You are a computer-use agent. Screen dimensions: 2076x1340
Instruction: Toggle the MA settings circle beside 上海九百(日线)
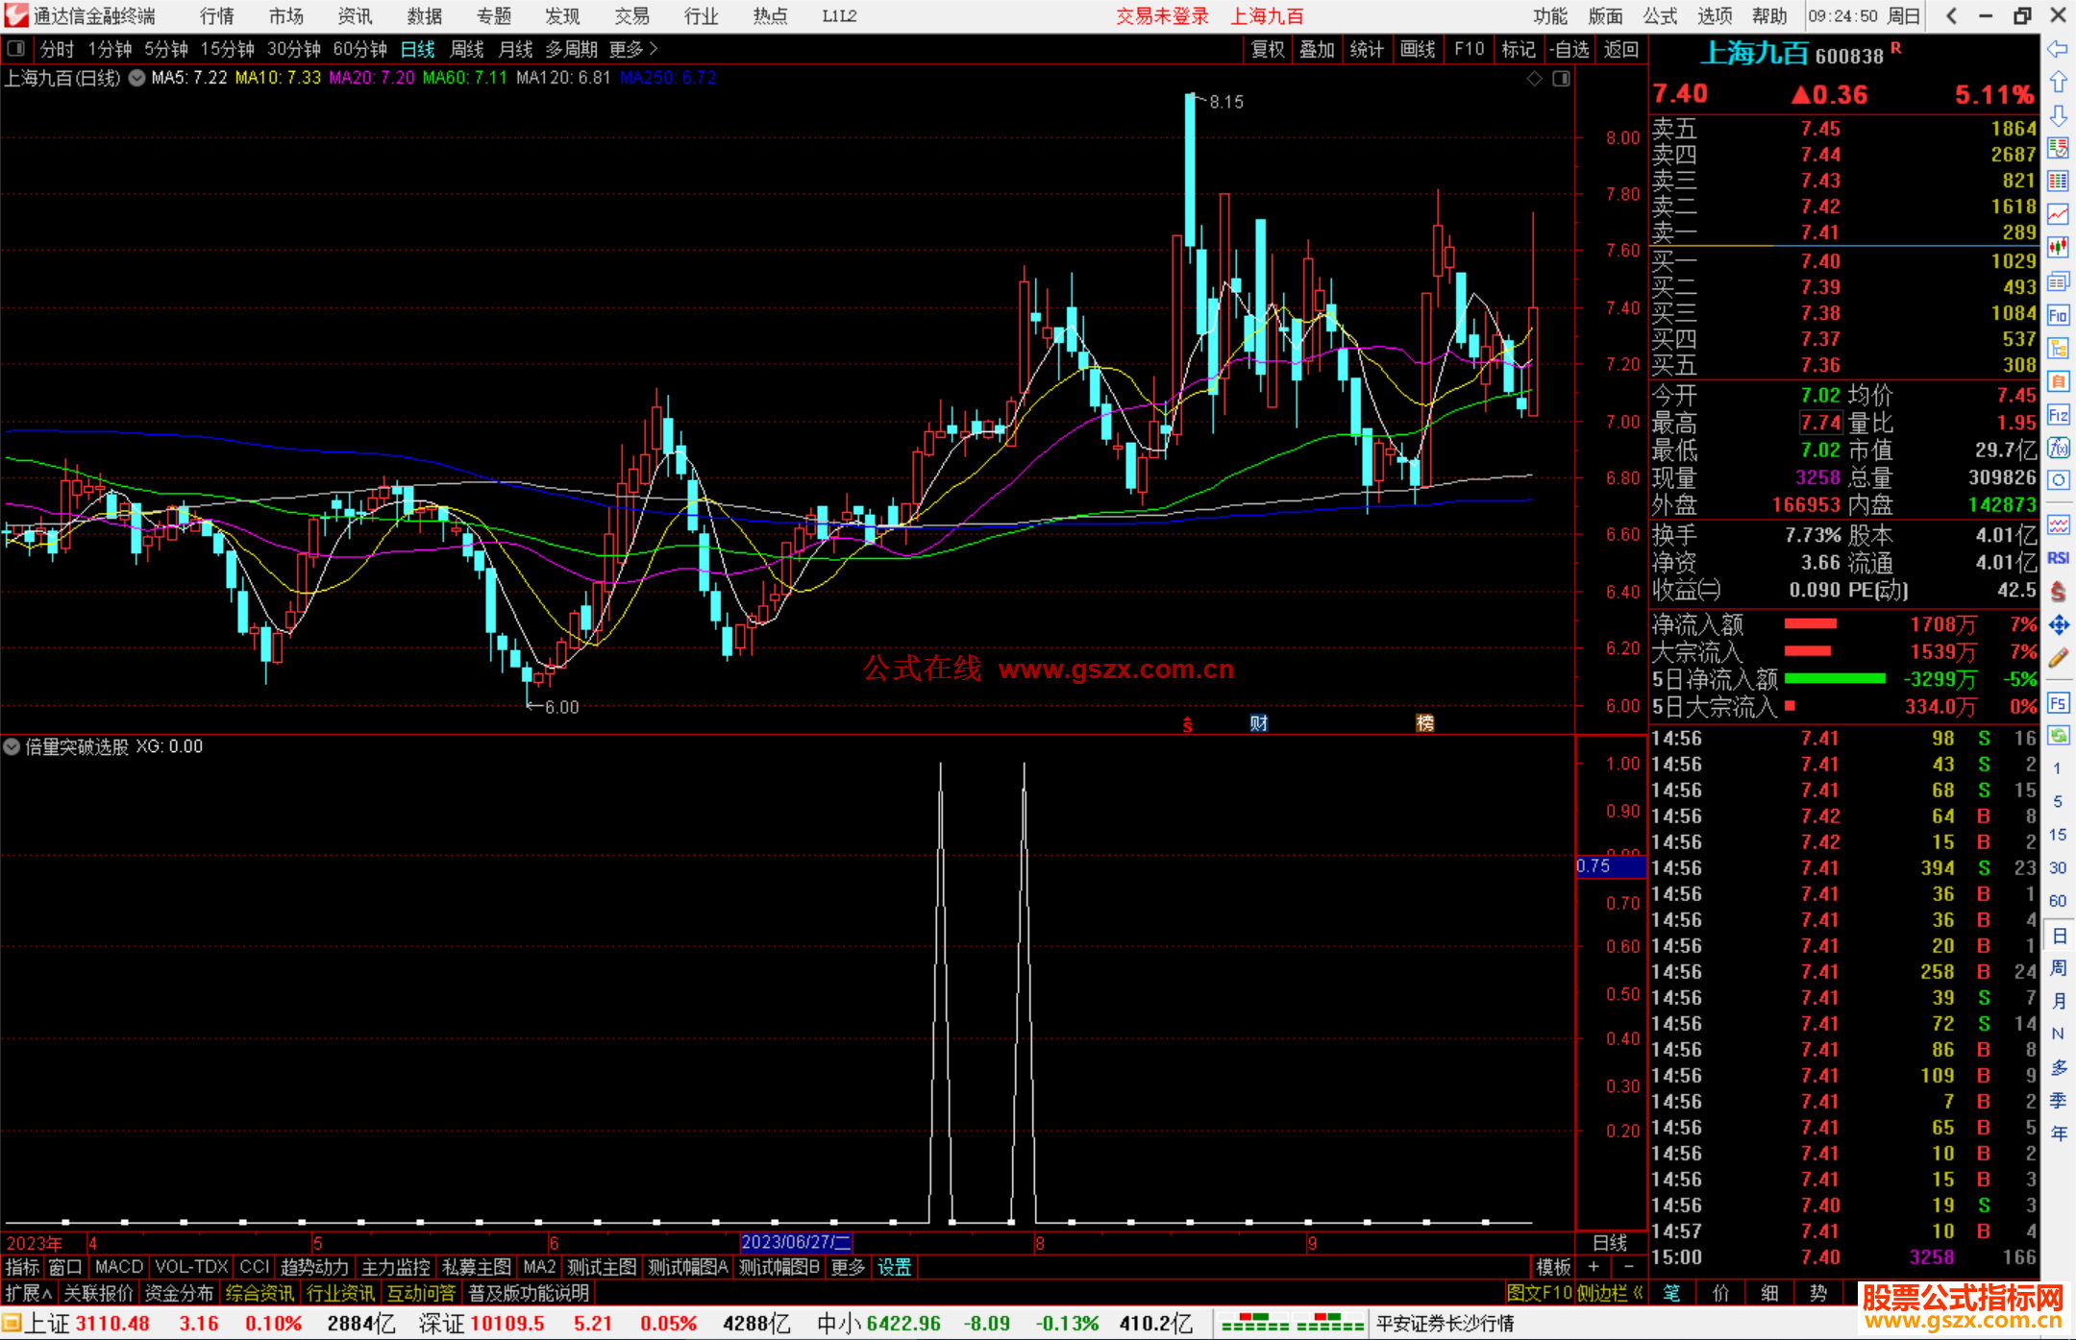pyautogui.click(x=136, y=78)
